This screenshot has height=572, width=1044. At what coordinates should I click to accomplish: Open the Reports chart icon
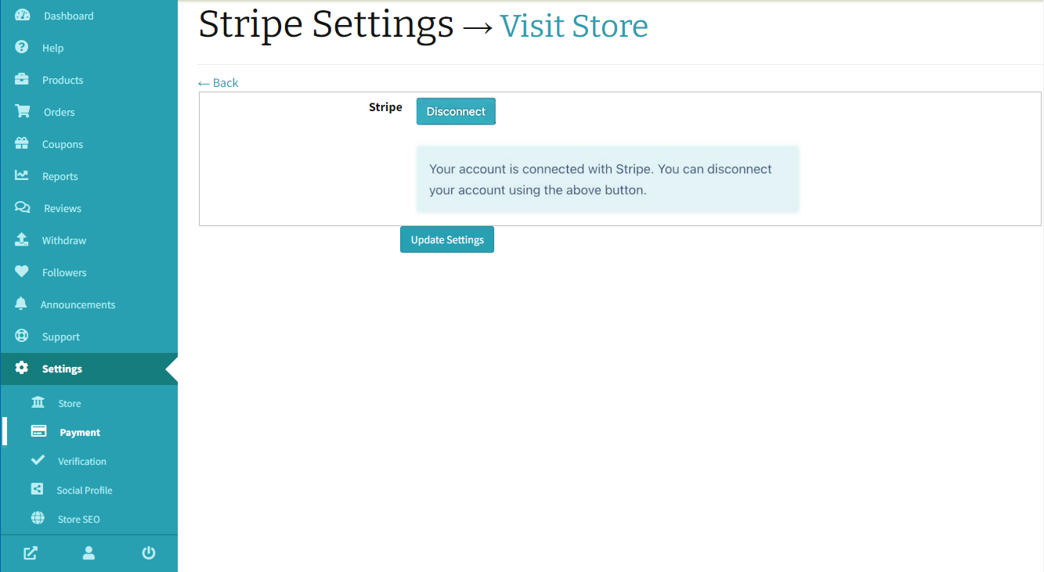pyautogui.click(x=22, y=176)
